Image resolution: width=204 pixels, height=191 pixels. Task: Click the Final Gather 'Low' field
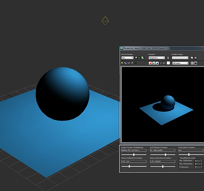[x=191, y=150]
